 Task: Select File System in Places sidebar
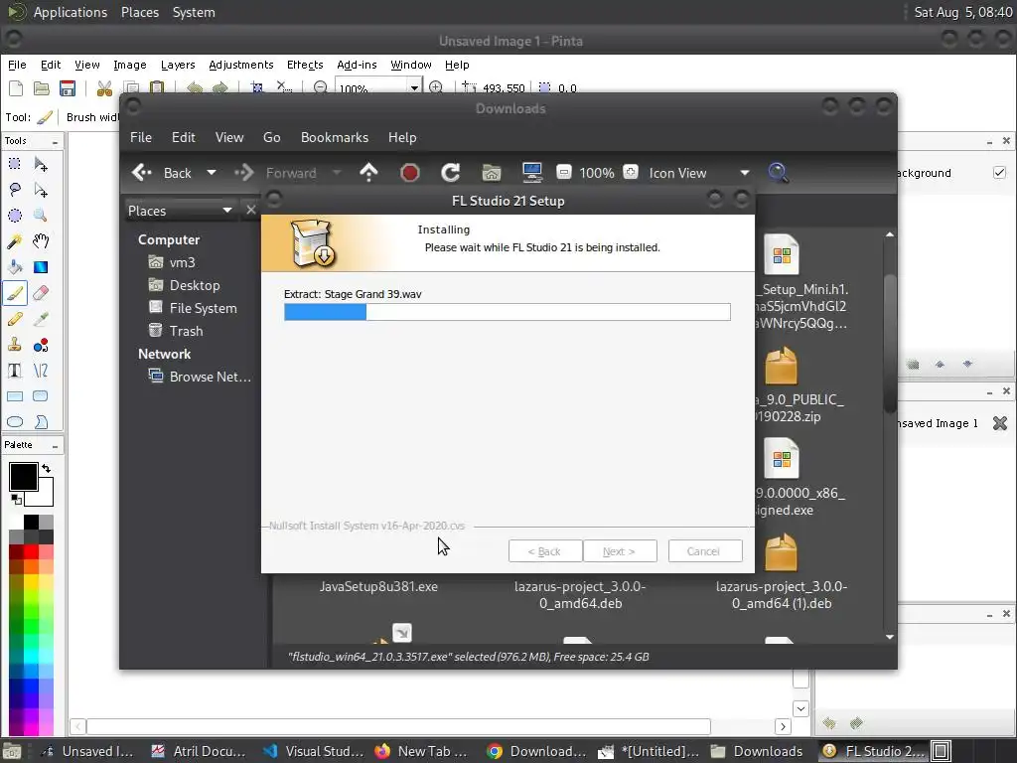(193, 308)
